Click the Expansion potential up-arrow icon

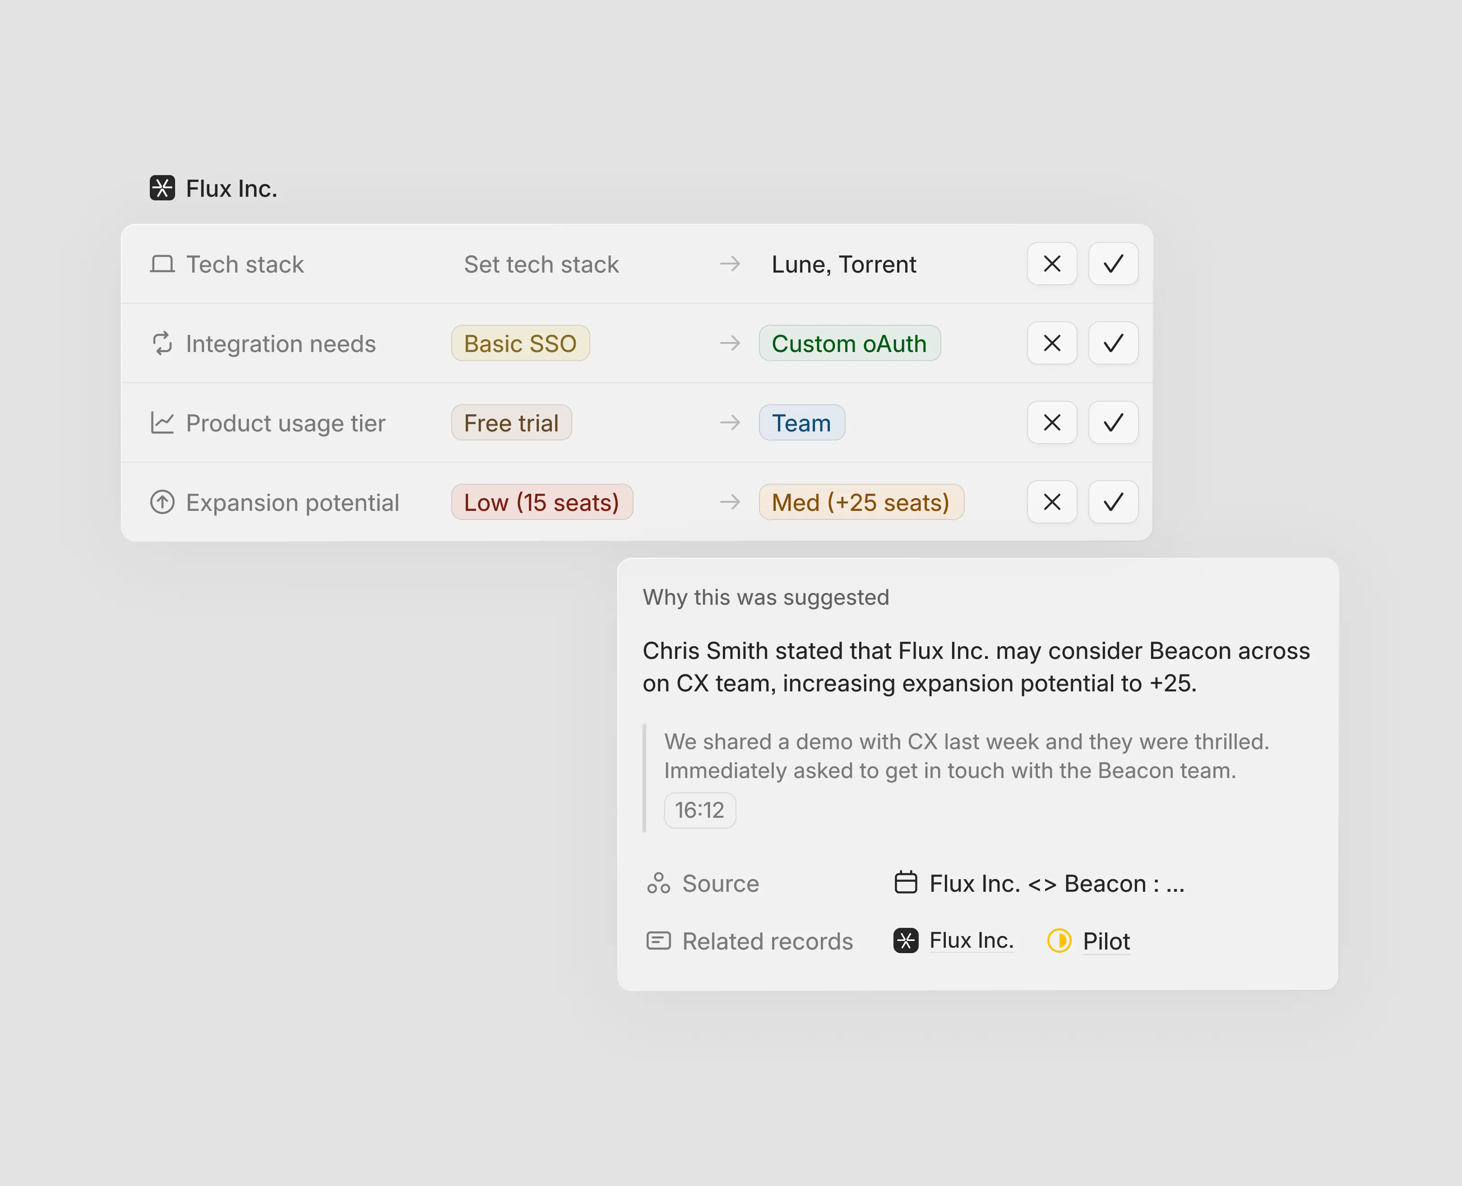(x=162, y=502)
